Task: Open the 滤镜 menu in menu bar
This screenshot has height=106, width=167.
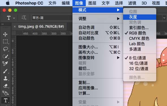Action: click(132, 3)
